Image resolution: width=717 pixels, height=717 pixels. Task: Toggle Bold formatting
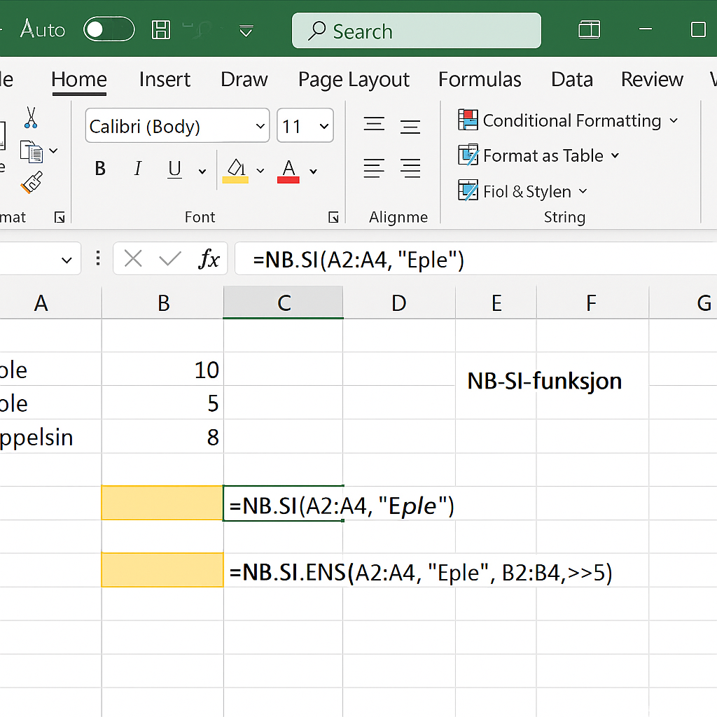pyautogui.click(x=100, y=169)
